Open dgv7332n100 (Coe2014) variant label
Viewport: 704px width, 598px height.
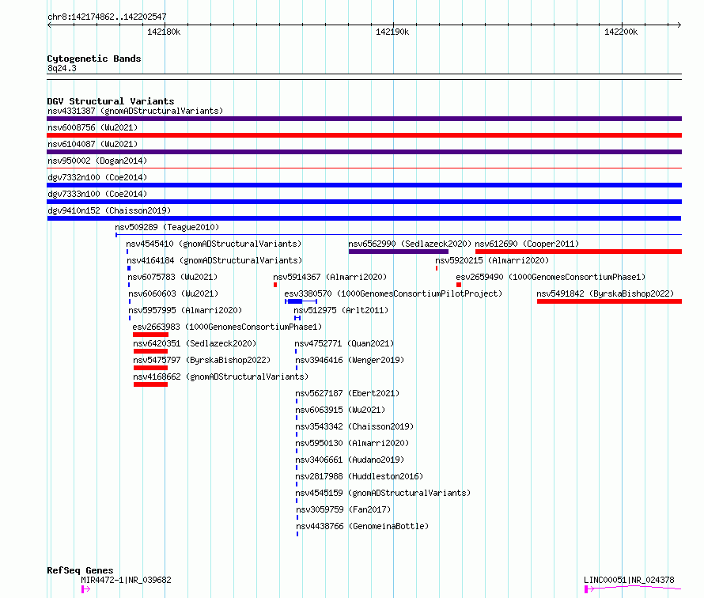coord(97,177)
